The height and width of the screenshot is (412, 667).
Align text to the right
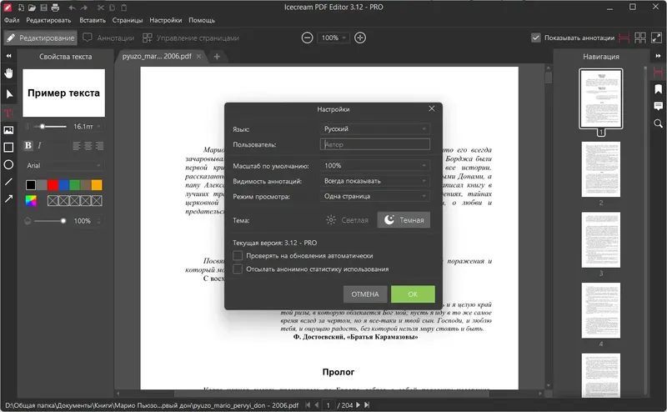point(99,146)
